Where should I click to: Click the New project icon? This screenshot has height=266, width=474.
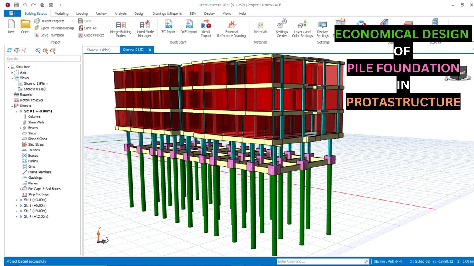coord(11,26)
